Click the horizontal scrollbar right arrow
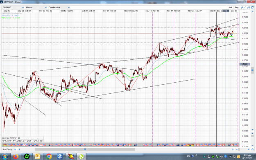 coord(233,149)
